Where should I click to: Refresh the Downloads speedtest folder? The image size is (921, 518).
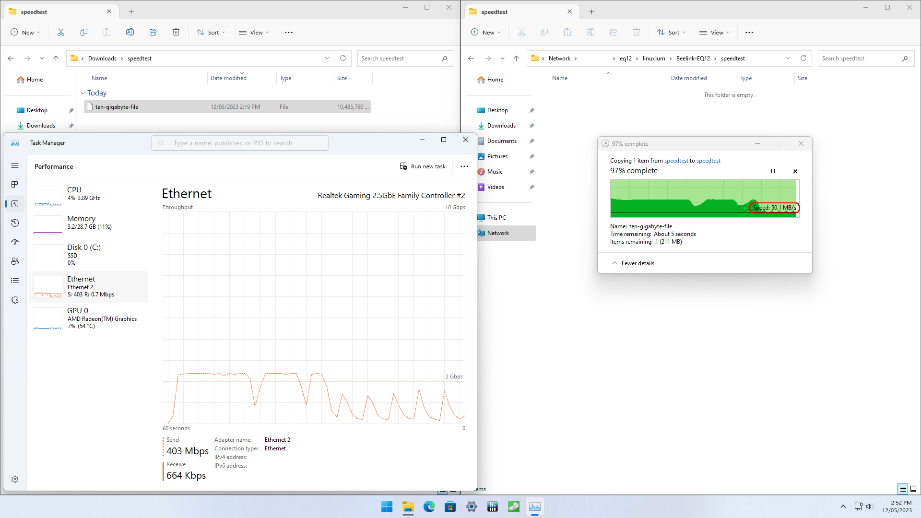coord(343,58)
